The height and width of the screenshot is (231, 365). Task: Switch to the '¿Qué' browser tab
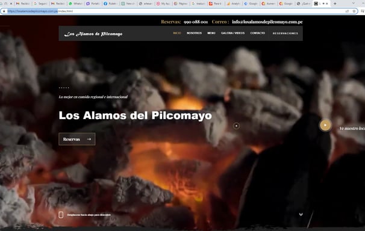tap(304, 4)
